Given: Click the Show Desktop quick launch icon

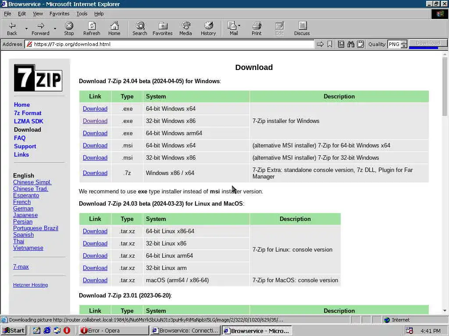Looking at the screenshot, I should point(37,331).
